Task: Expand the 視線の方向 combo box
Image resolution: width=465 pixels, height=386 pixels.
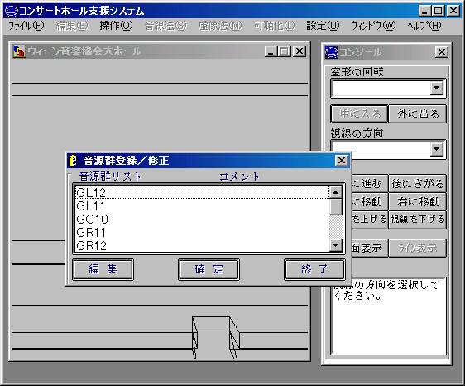Action: (x=436, y=149)
